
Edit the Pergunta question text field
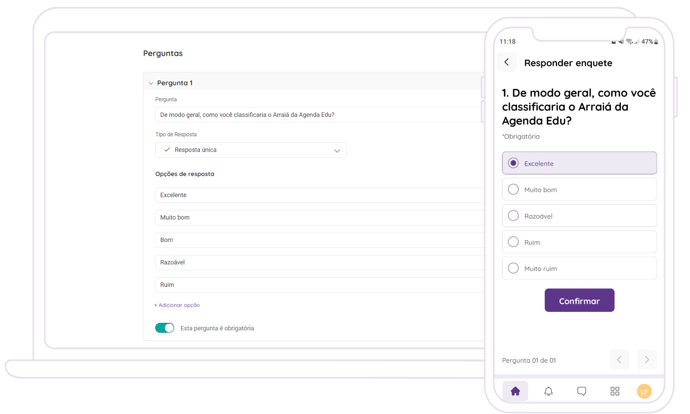click(319, 115)
